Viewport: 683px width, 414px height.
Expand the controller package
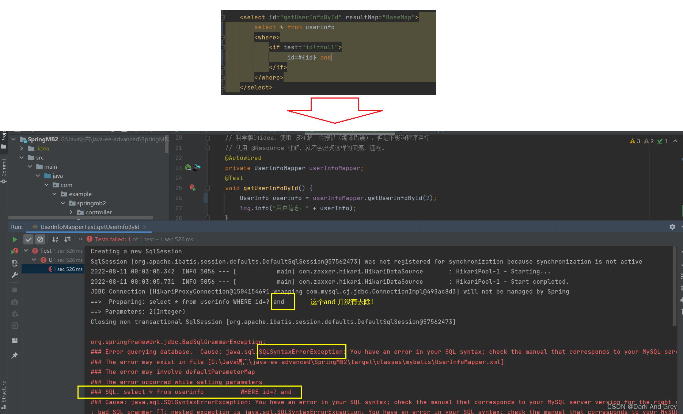coord(71,212)
